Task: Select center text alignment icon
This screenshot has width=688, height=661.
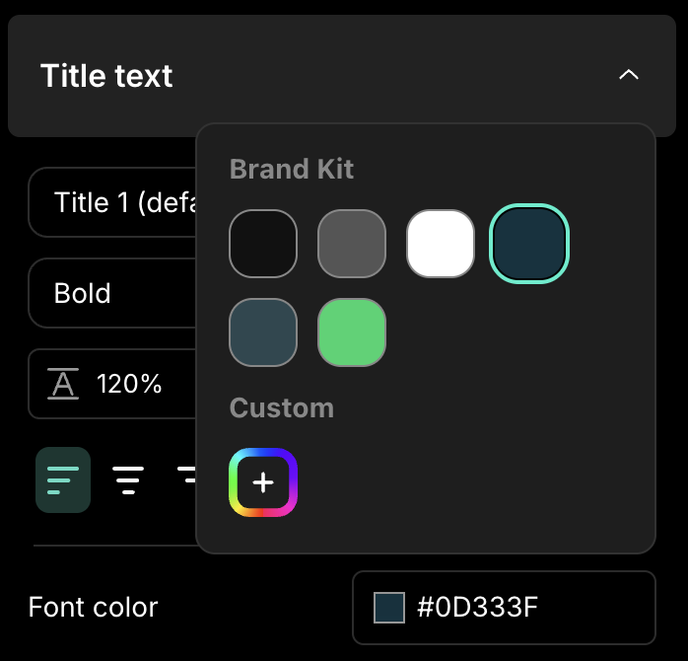Action: point(128,479)
